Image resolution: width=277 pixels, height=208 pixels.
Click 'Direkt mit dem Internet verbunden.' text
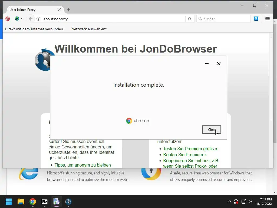pyautogui.click(x=34, y=29)
